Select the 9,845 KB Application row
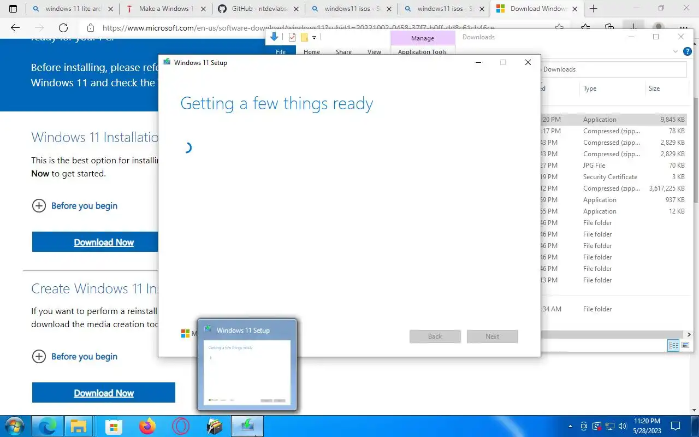Viewport: 699px width, 437px height. [x=613, y=120]
